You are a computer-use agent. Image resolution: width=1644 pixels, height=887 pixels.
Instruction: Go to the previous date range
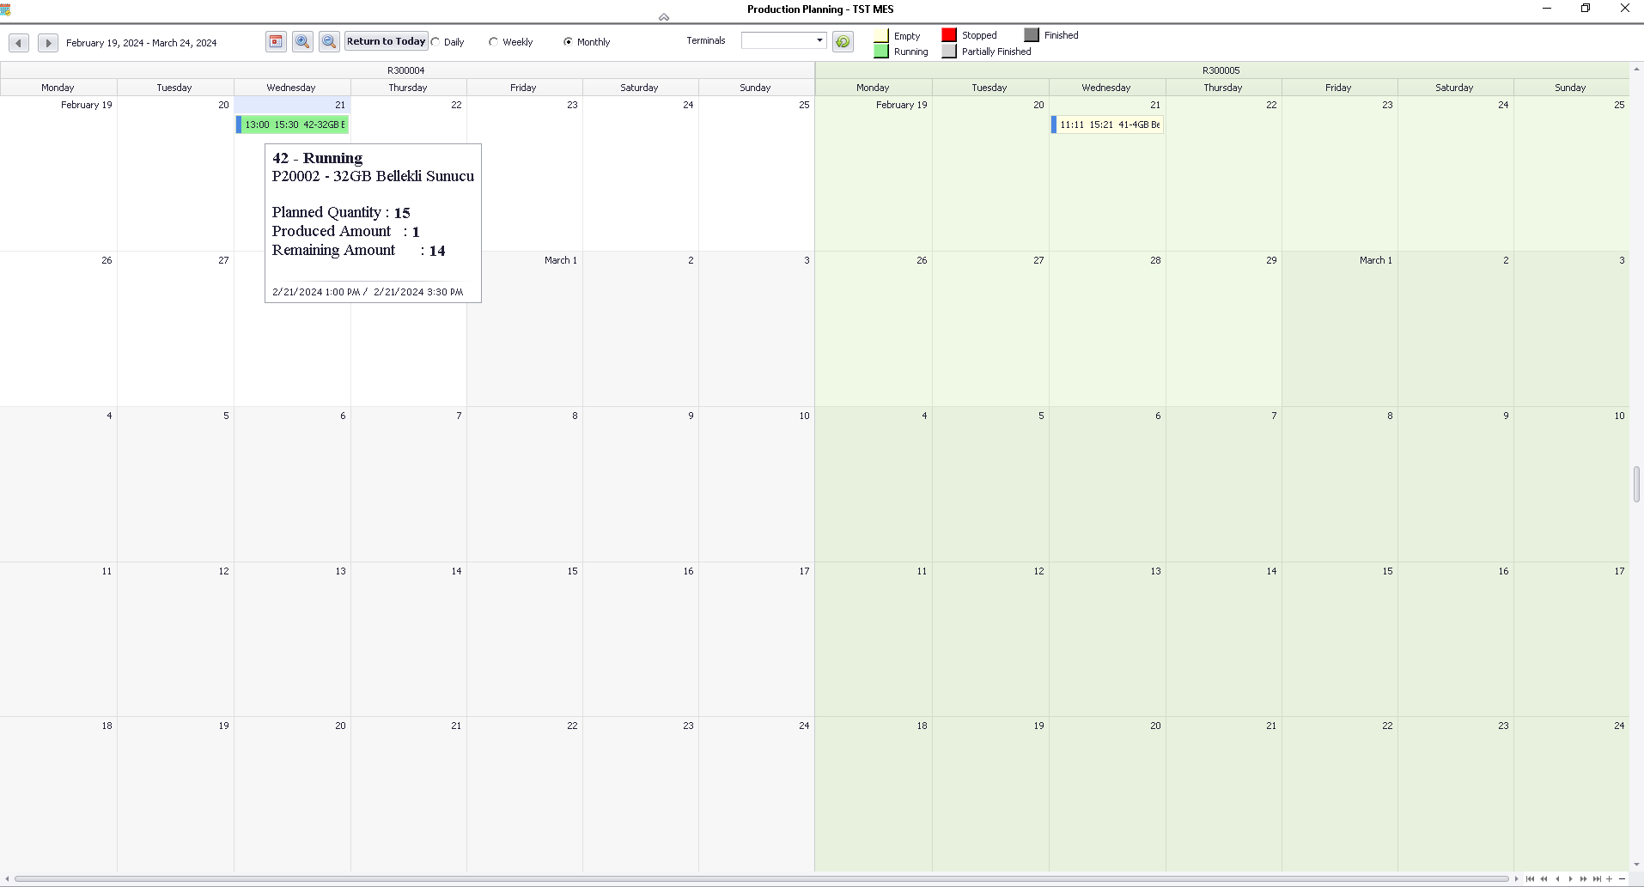19,43
